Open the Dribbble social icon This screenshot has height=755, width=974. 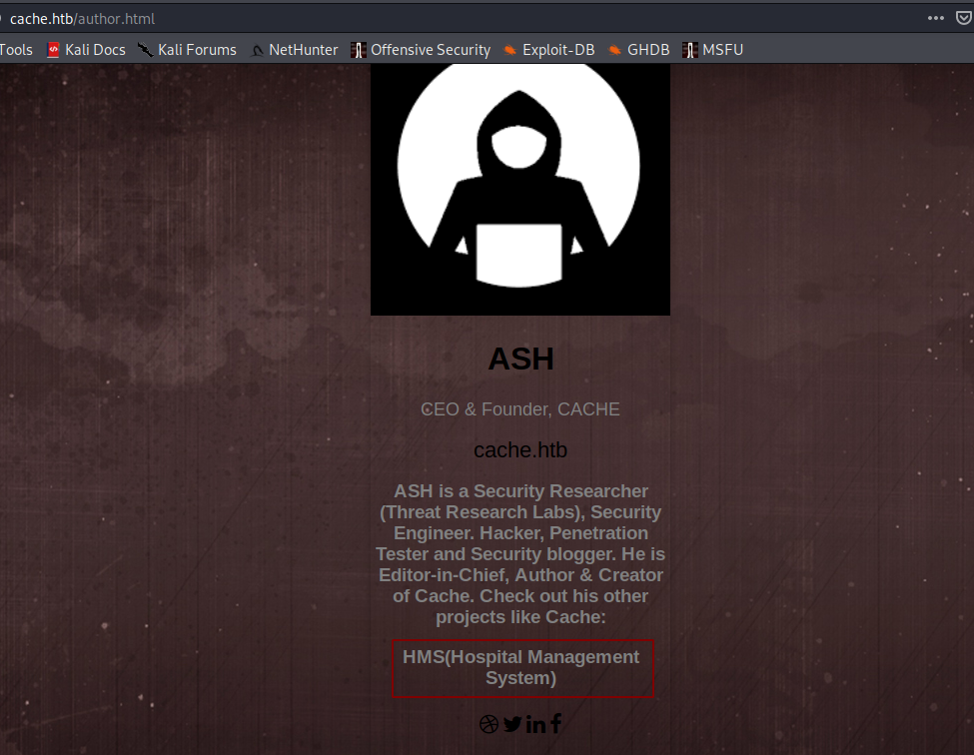488,724
